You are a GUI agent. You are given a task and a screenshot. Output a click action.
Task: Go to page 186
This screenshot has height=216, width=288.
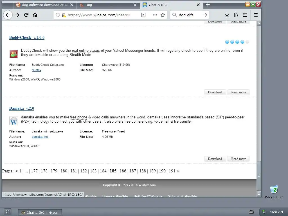(x=123, y=171)
